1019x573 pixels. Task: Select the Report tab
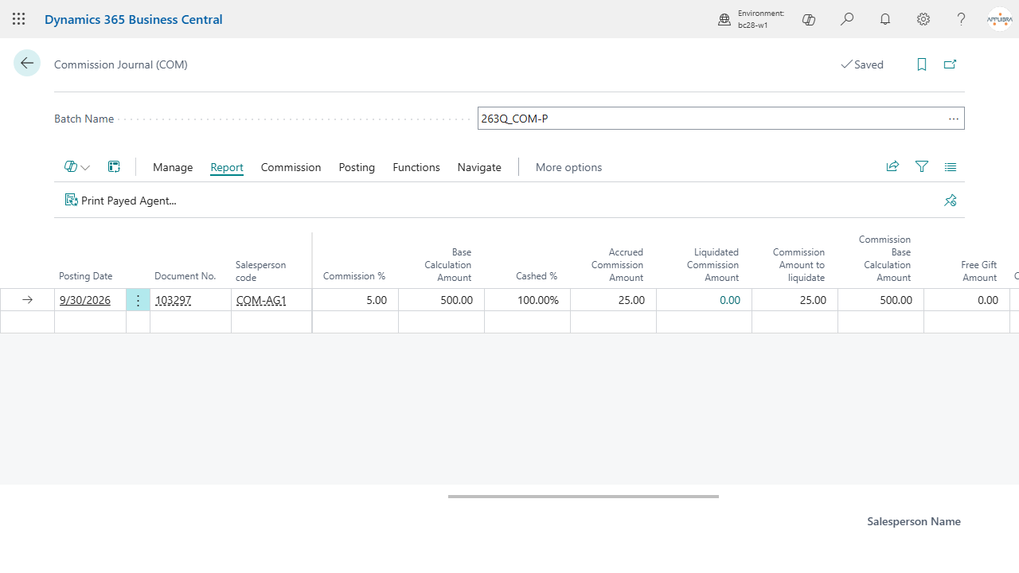click(227, 167)
